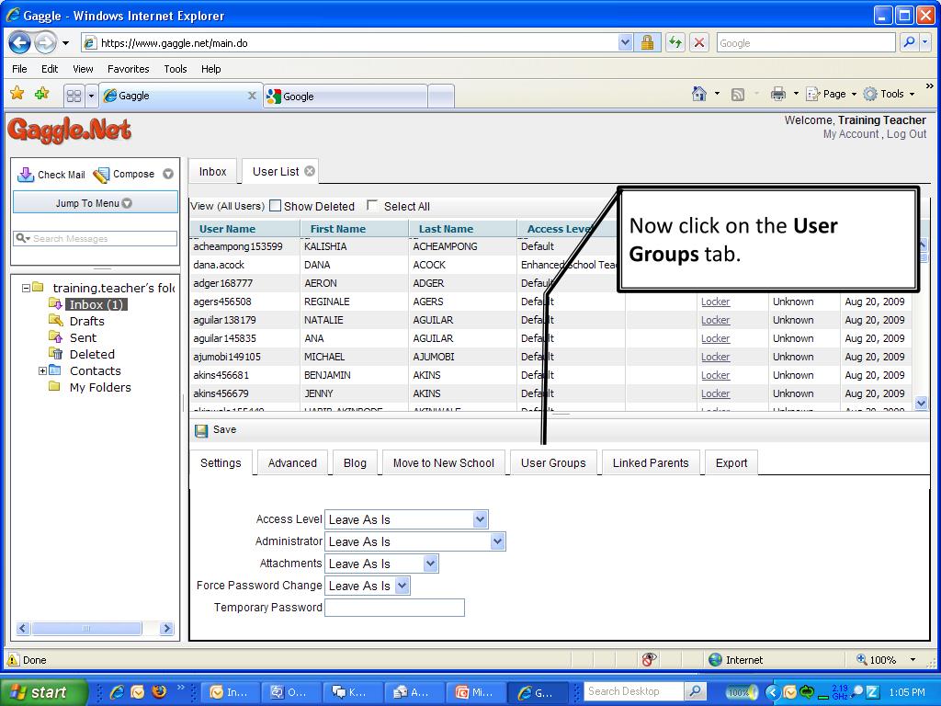Screen dimensions: 941x706
Task: Open the Jump To Menu dropdown
Action: [95, 203]
